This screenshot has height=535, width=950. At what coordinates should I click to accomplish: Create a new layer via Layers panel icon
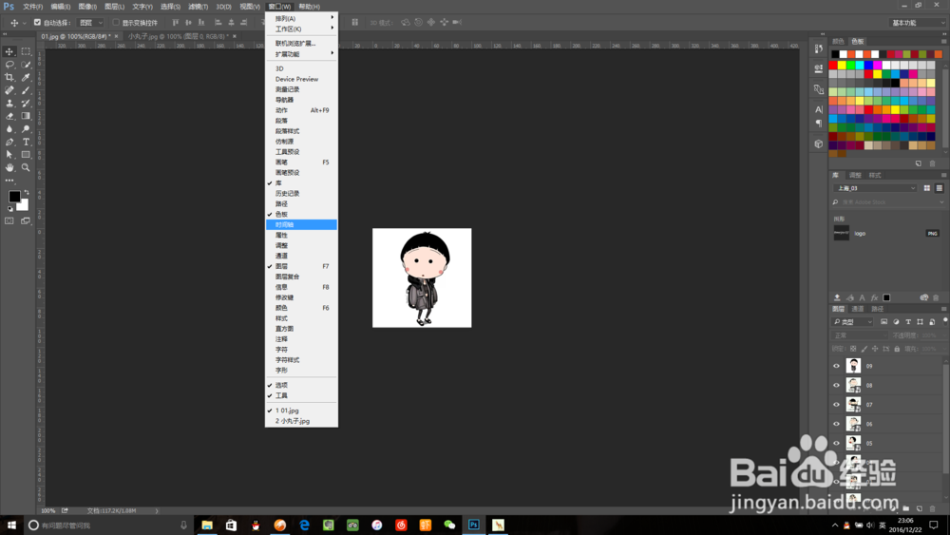tap(919, 508)
